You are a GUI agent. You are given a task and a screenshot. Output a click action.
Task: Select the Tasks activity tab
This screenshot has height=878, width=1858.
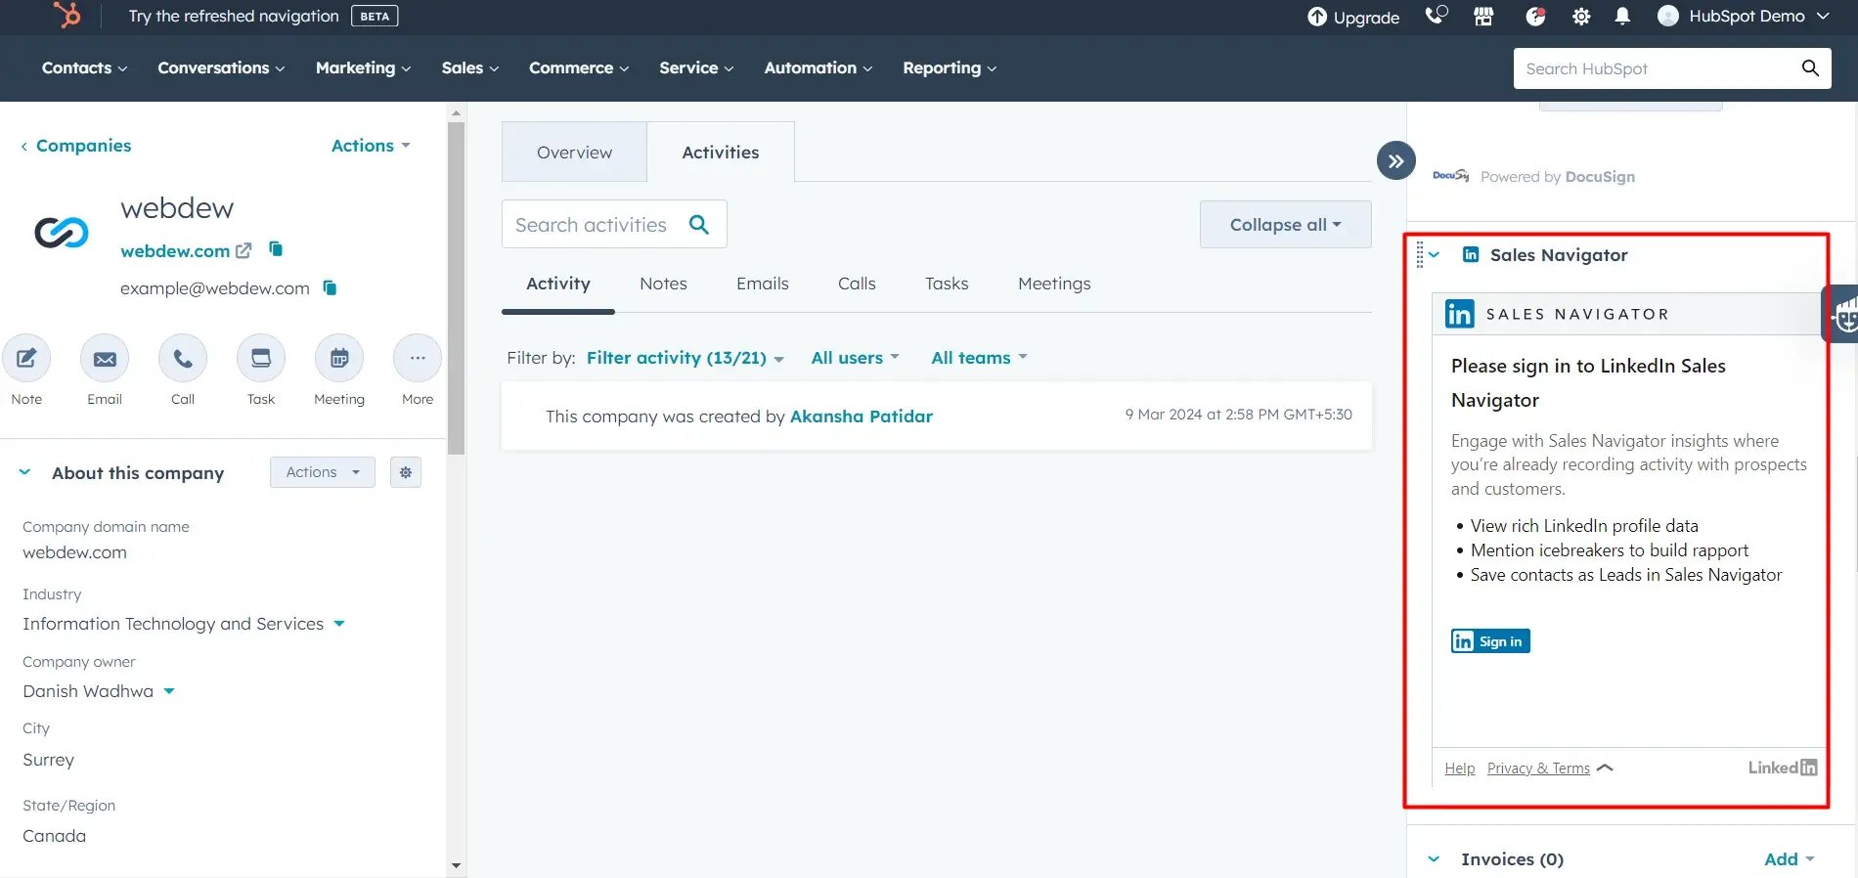coord(947,284)
